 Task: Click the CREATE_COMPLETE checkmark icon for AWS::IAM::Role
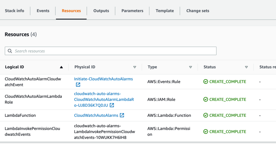(x=206, y=99)
